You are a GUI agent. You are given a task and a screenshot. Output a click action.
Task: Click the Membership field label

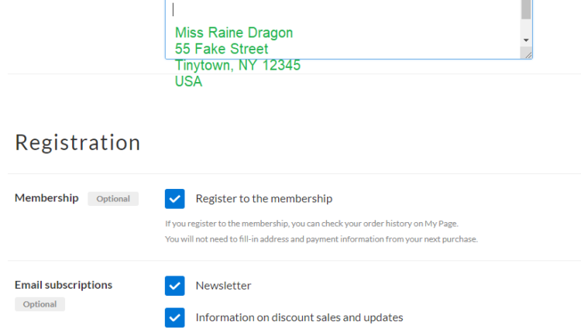46,198
